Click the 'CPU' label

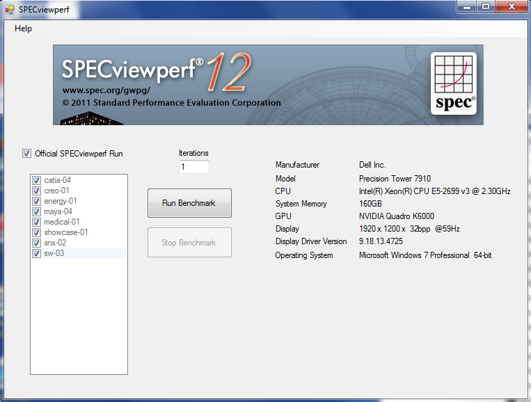(x=283, y=191)
